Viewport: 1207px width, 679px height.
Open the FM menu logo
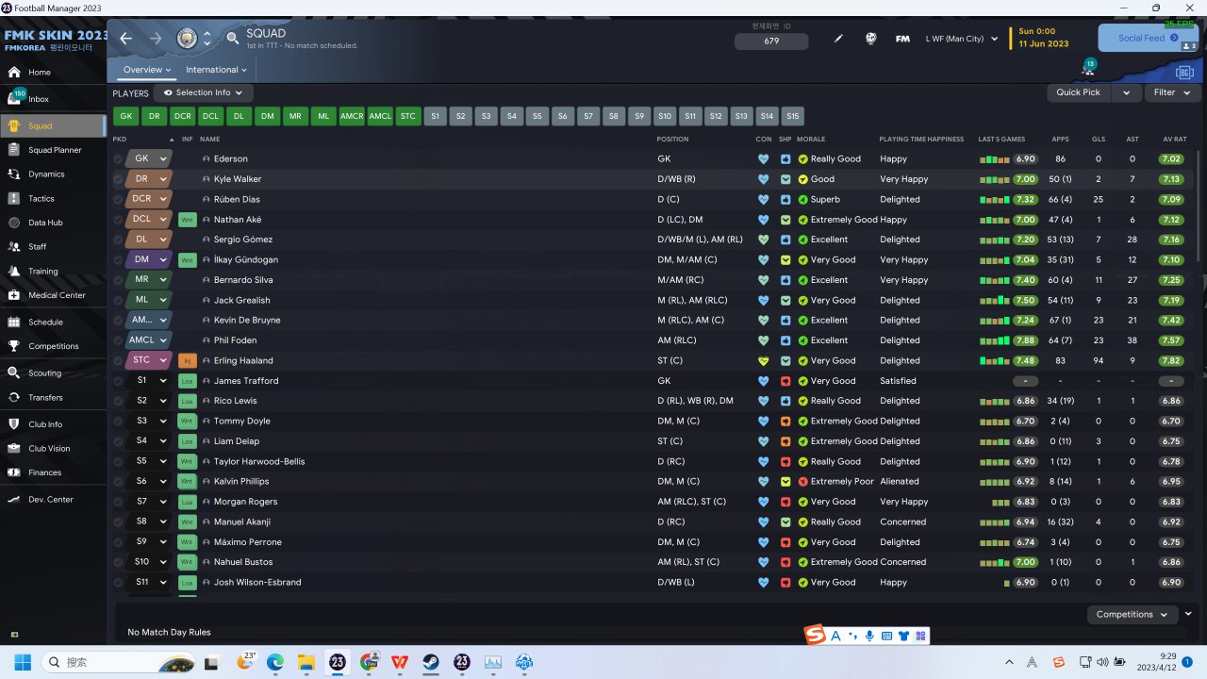click(902, 39)
